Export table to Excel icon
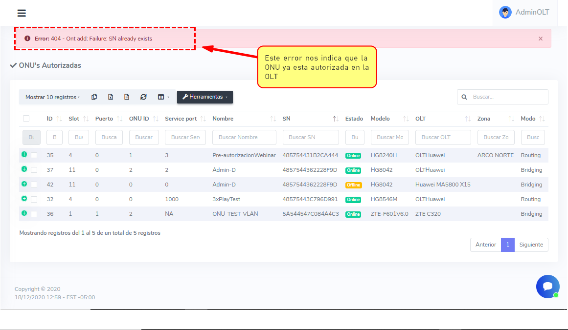 111,97
